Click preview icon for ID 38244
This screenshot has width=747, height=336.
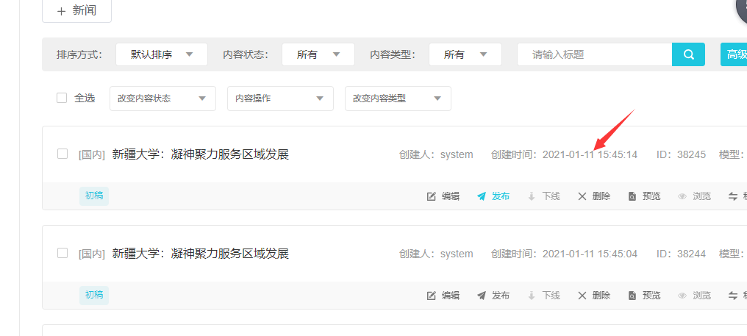coord(632,296)
